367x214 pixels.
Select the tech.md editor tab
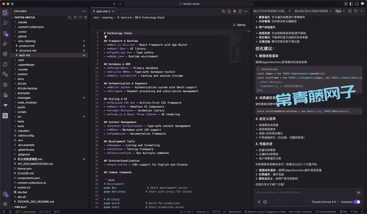(103, 11)
